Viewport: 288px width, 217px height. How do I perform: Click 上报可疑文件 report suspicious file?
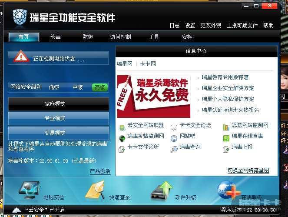tap(242, 25)
